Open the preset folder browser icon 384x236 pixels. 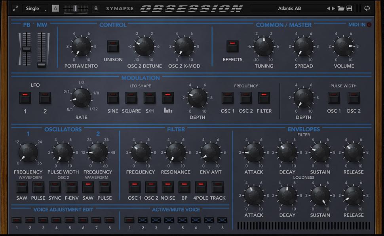coord(340,8)
